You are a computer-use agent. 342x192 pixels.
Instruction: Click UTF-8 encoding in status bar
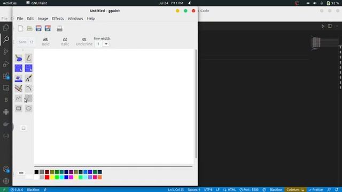[208, 190]
